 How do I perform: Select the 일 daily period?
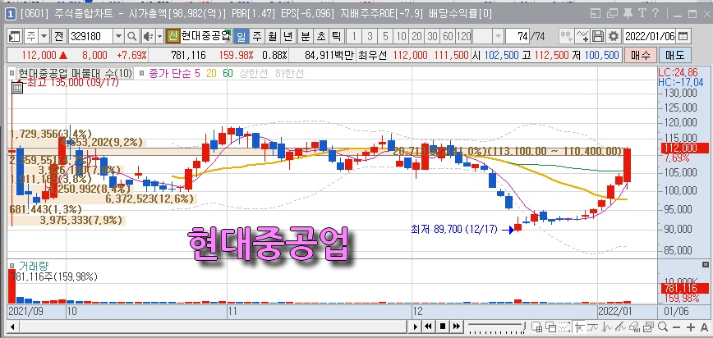[x=241, y=36]
